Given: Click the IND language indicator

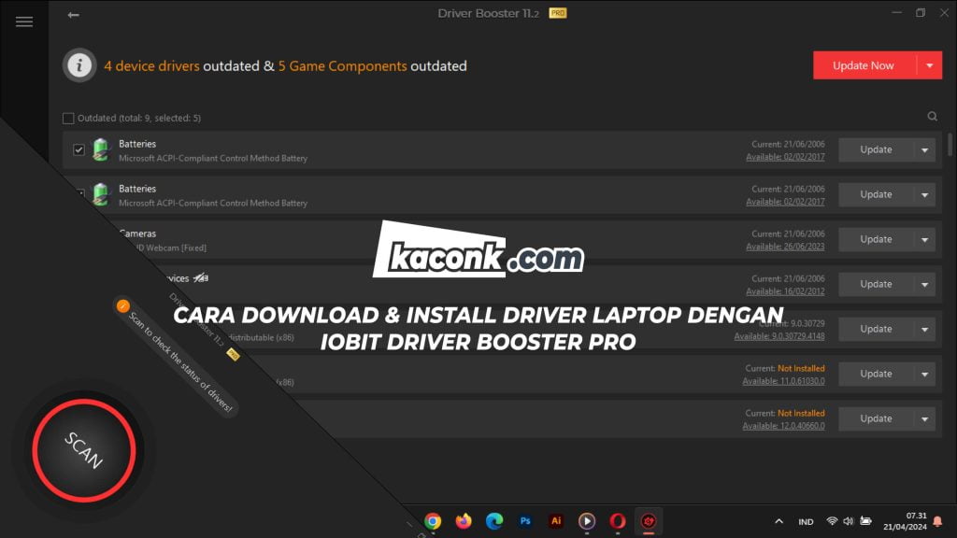Looking at the screenshot, I should [x=806, y=522].
